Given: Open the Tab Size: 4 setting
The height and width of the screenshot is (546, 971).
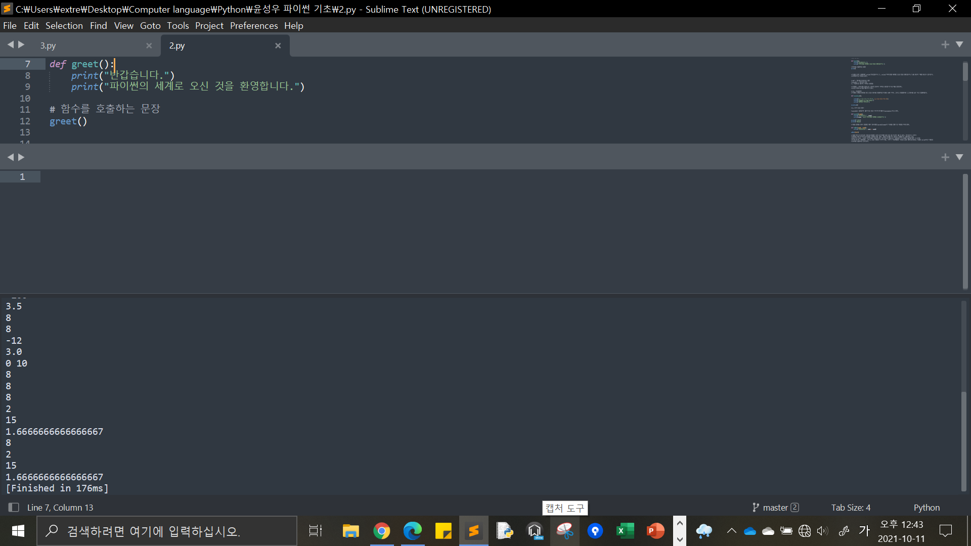Looking at the screenshot, I should pos(851,507).
